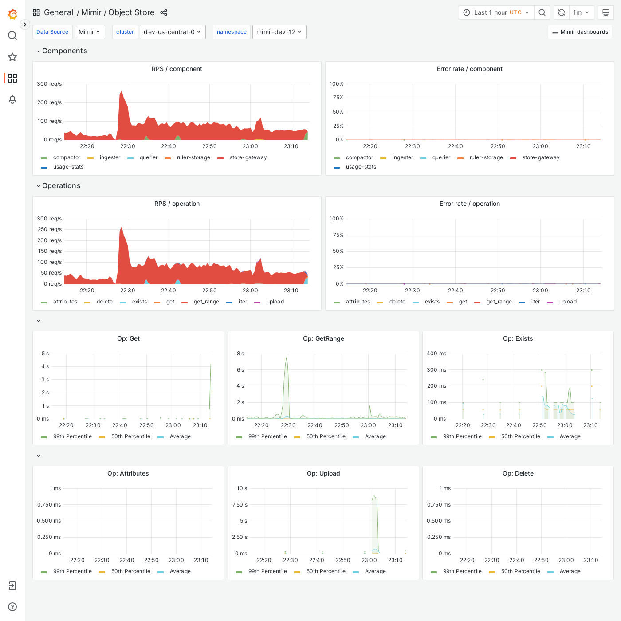Click the Dashboards grid icon in sidebar
Image resolution: width=621 pixels, height=621 pixels.
[x=12, y=78]
